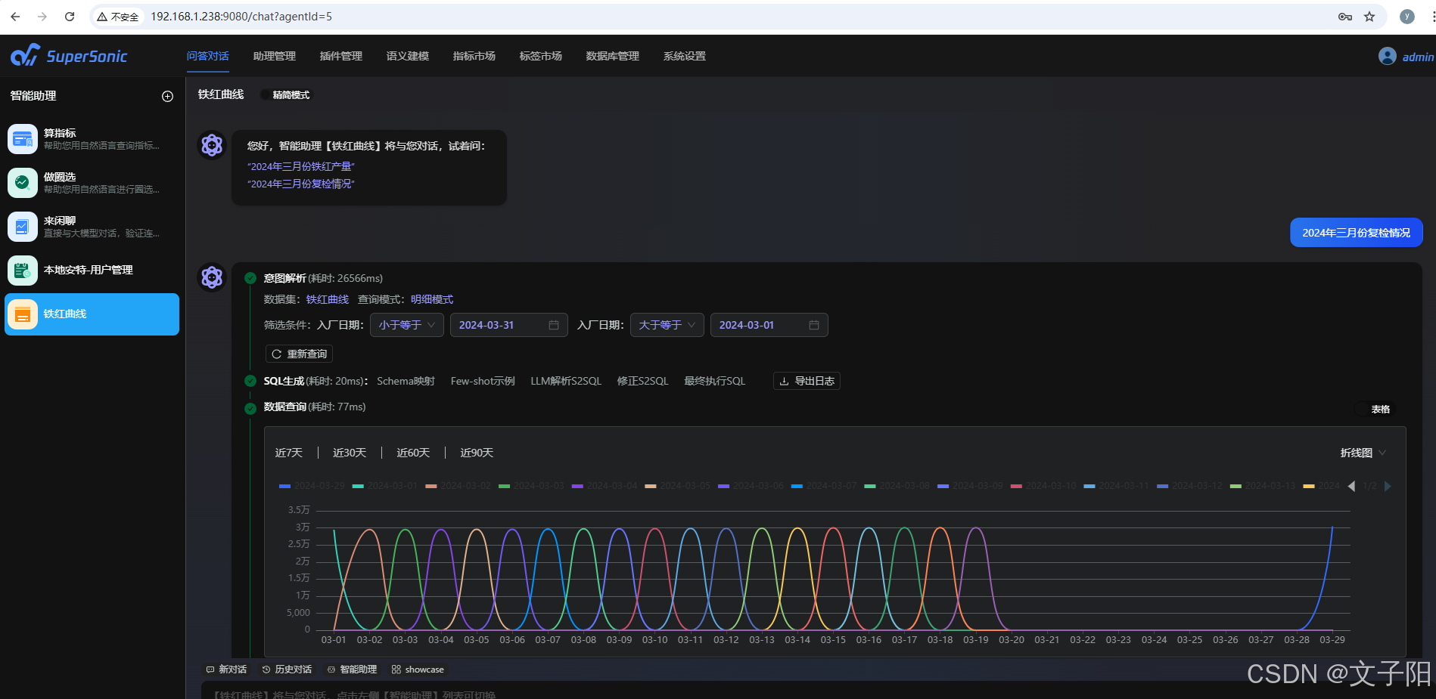Click the admin user avatar icon
The image size is (1436, 699).
[x=1387, y=56]
